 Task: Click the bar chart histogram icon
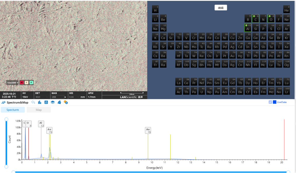[40, 102]
